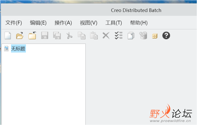The height and width of the screenshot is (125, 197).
Task: Click the document icon beside 无标题
Action: click(6, 48)
